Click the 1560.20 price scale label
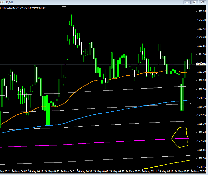 coord(201,107)
